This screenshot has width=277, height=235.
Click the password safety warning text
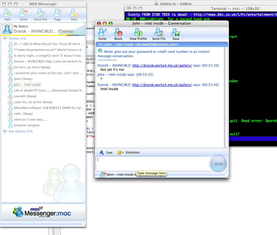(153, 54)
